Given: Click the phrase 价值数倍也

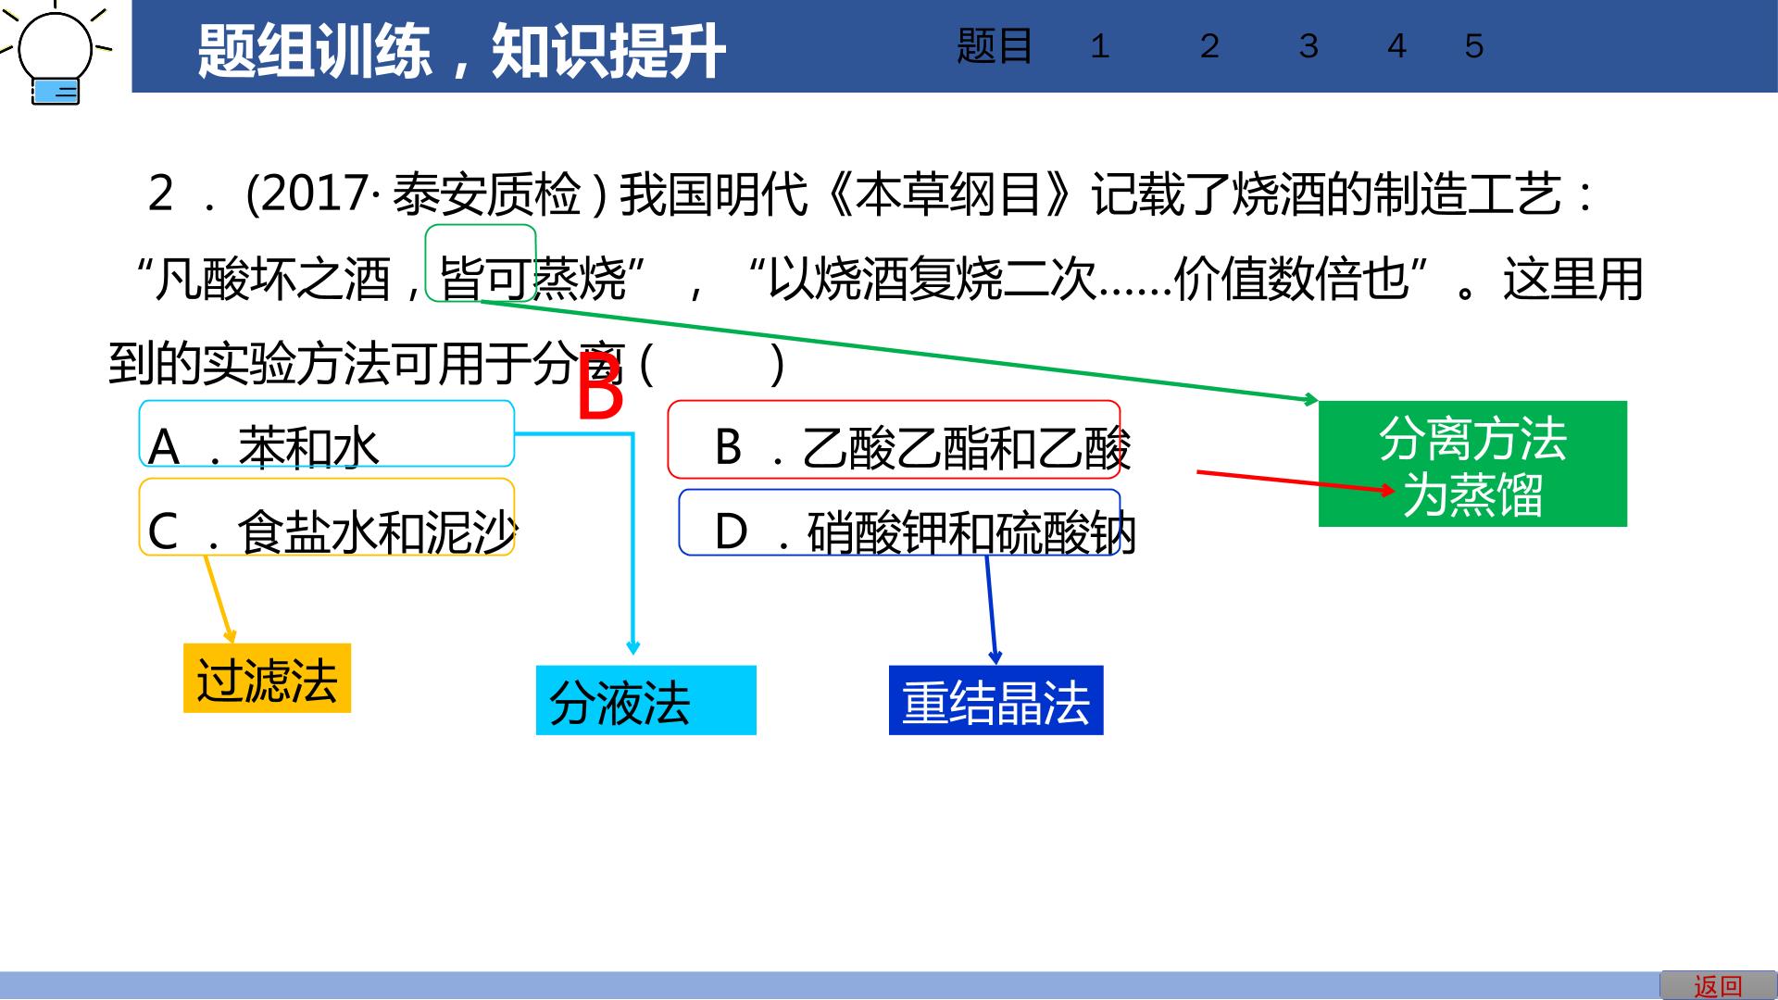Looking at the screenshot, I should (1292, 278).
